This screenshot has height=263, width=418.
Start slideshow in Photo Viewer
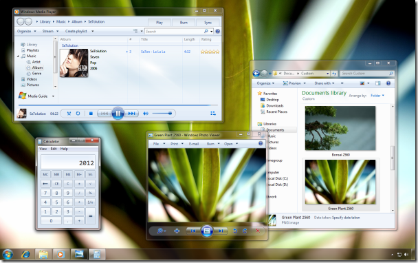207,231
